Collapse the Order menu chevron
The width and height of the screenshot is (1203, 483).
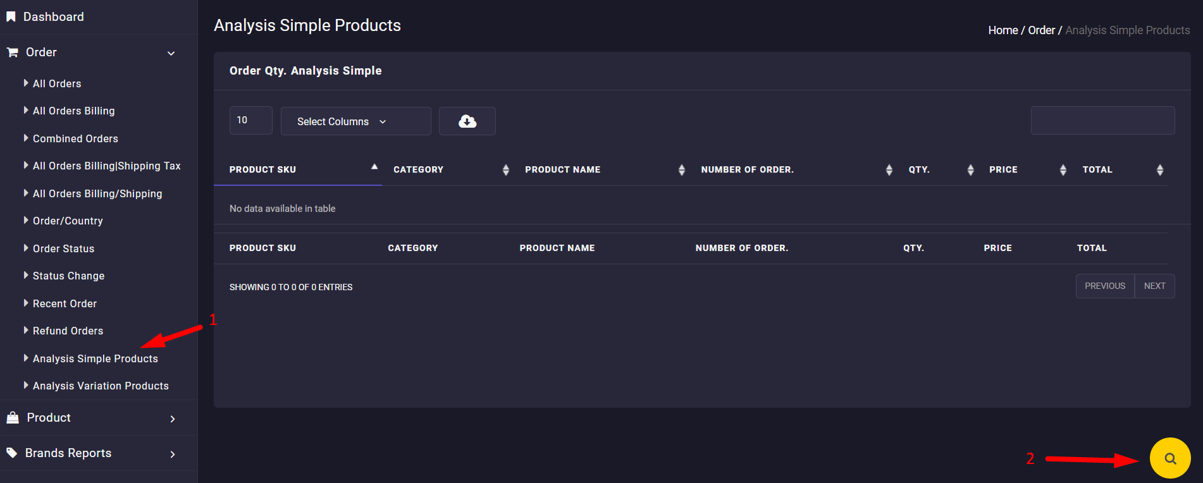(x=171, y=53)
